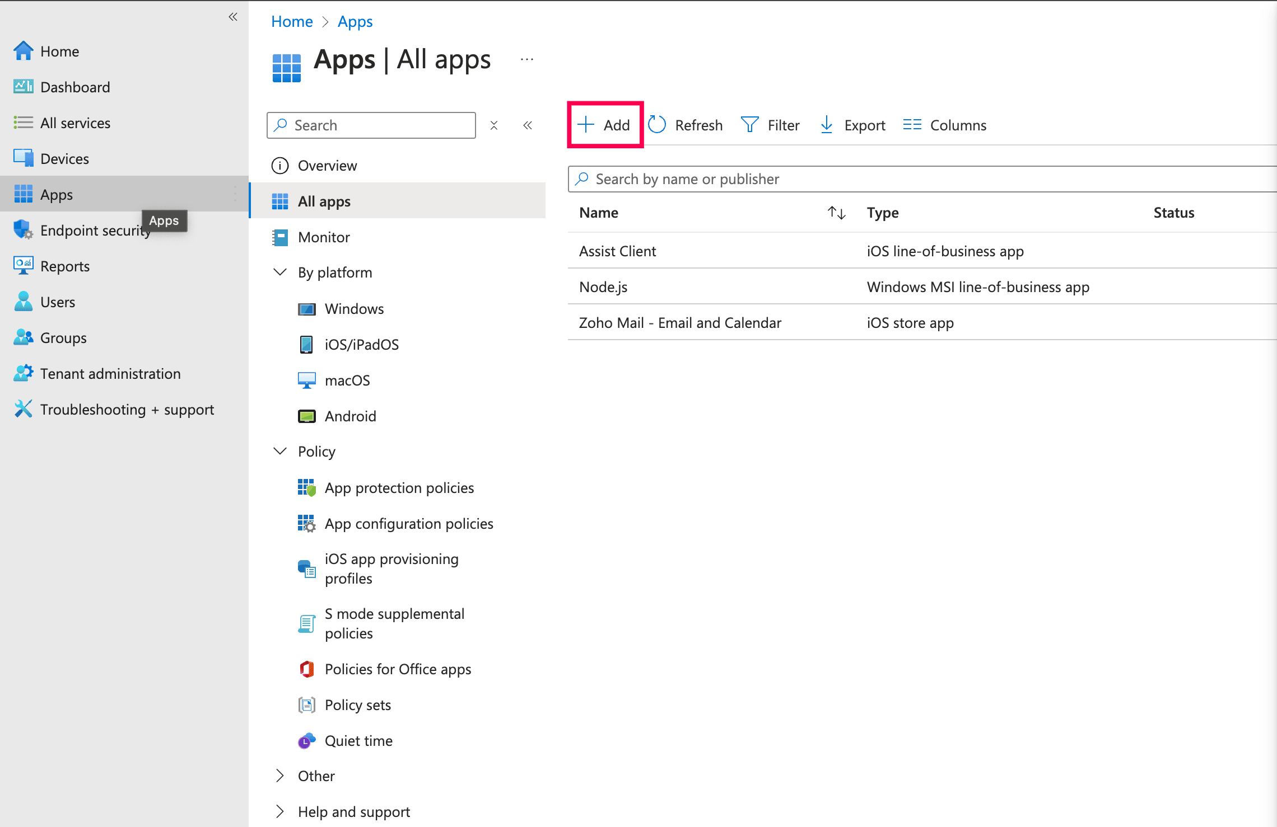The image size is (1277, 827).
Task: Open App protection policies
Action: point(399,488)
